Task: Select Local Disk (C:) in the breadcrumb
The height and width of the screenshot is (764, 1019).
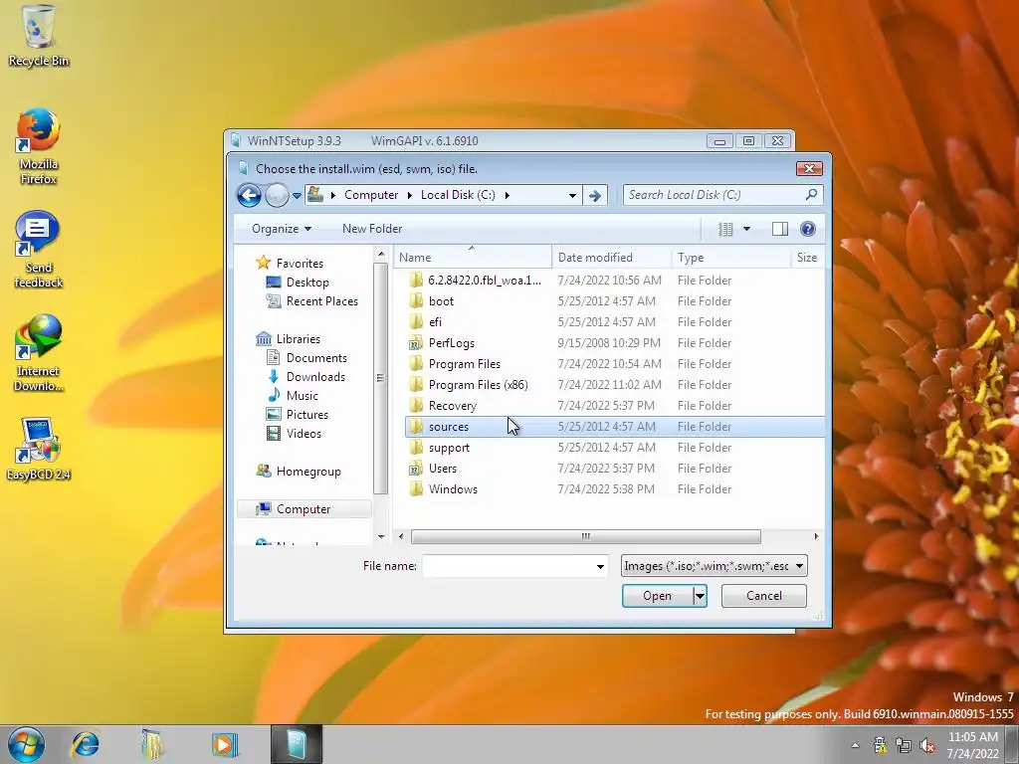Action: click(x=458, y=195)
